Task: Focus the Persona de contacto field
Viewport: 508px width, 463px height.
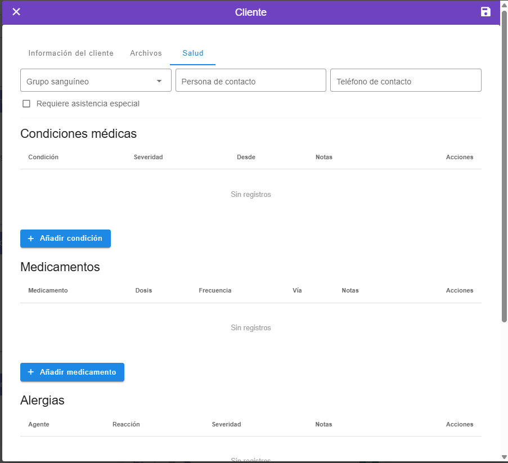Action: pos(250,81)
